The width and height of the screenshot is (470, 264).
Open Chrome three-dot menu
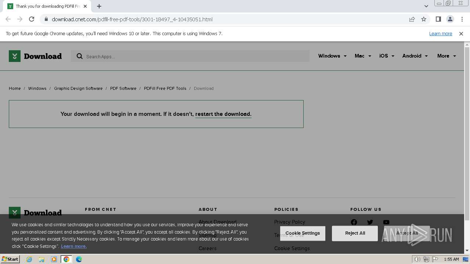tap(462, 19)
